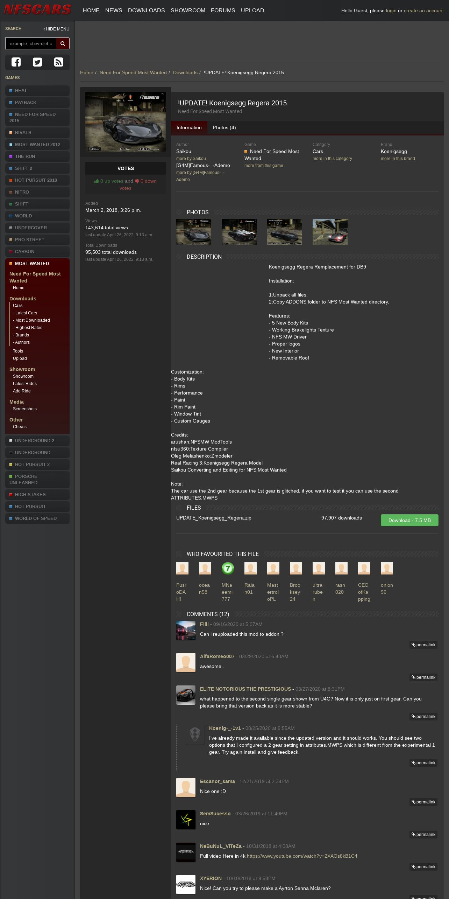Open the Twitter social icon
This screenshot has height=899, width=449.
[37, 62]
